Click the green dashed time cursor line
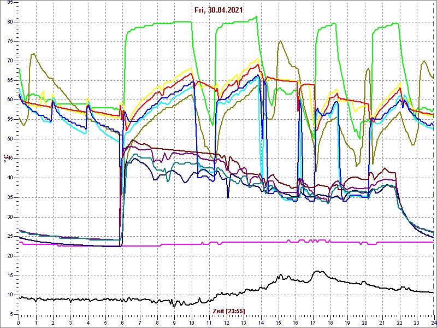 point(433,158)
